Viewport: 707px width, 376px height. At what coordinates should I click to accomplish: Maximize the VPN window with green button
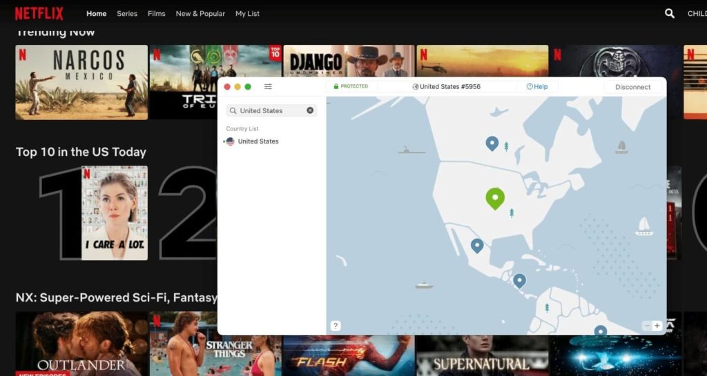(248, 86)
